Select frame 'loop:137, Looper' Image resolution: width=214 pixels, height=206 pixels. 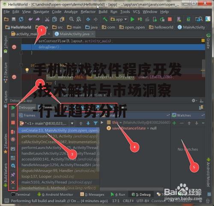click(59, 176)
